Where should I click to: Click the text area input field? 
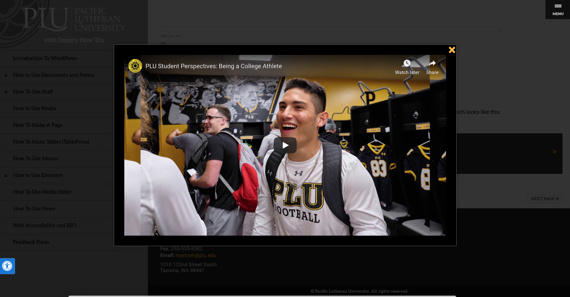click(x=331, y=16)
